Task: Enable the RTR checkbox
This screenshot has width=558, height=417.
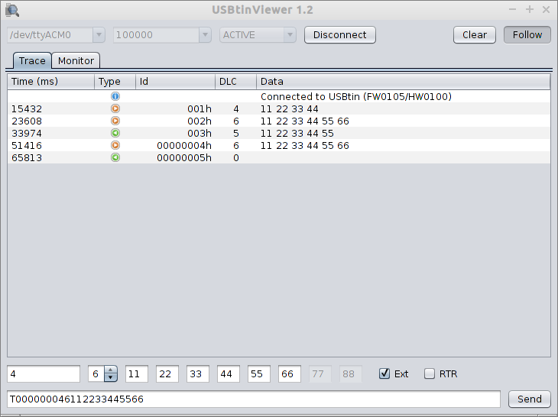Action: [x=430, y=373]
